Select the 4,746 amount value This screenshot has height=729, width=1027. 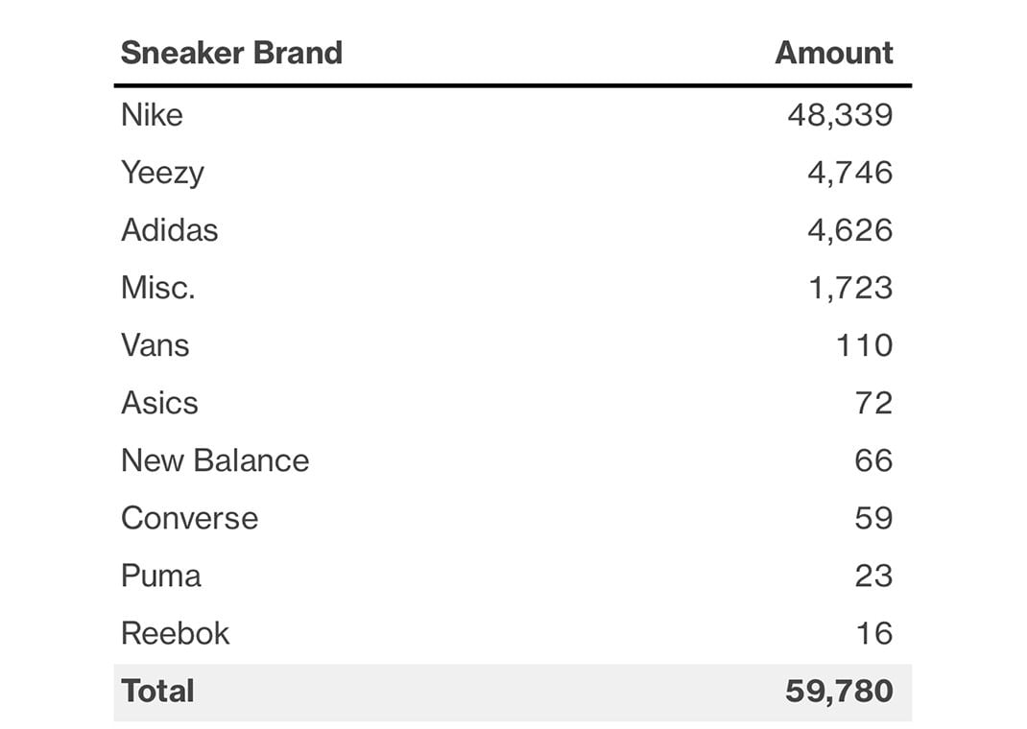point(849,173)
